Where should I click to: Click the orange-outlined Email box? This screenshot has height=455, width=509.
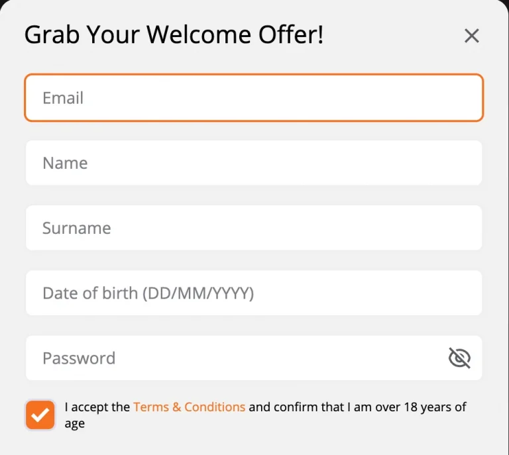pyautogui.click(x=254, y=97)
